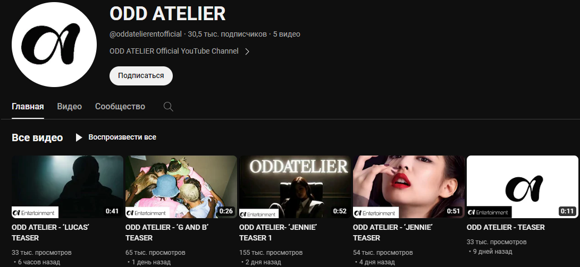This screenshot has height=267, width=580.
Task: Click the 0:11 duration badge on last video
Action: click(567, 211)
